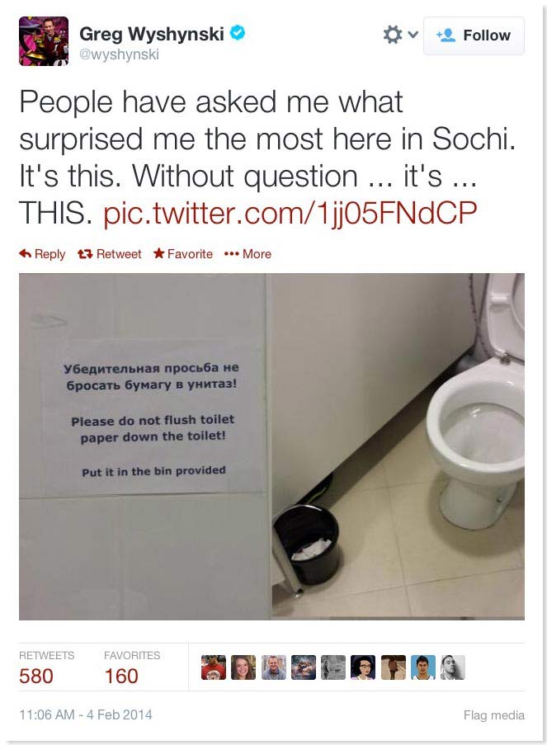547x745 pixels.
Task: Open Greg Wyshynski's profile avatar
Action: (44, 41)
